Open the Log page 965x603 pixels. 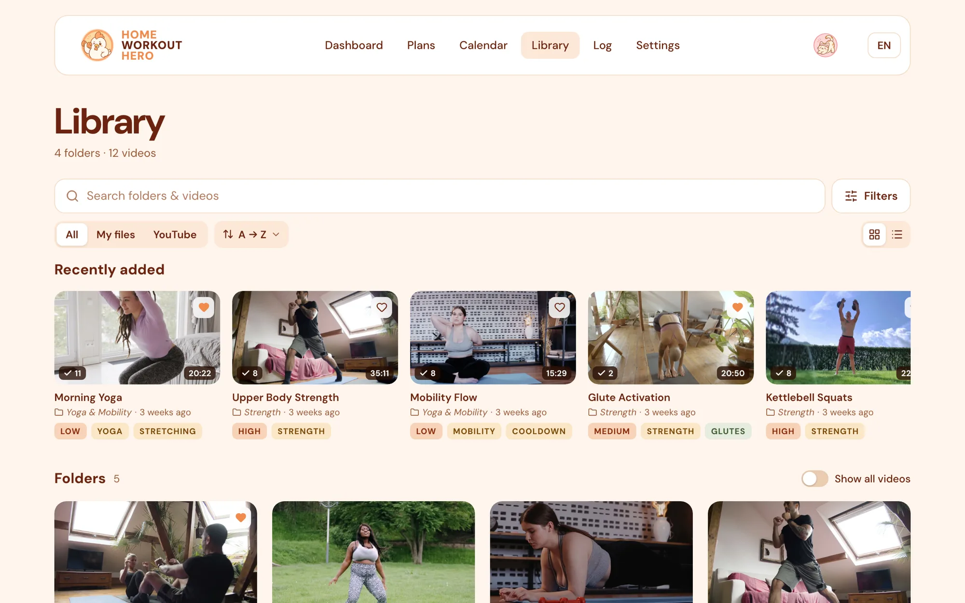click(x=602, y=45)
